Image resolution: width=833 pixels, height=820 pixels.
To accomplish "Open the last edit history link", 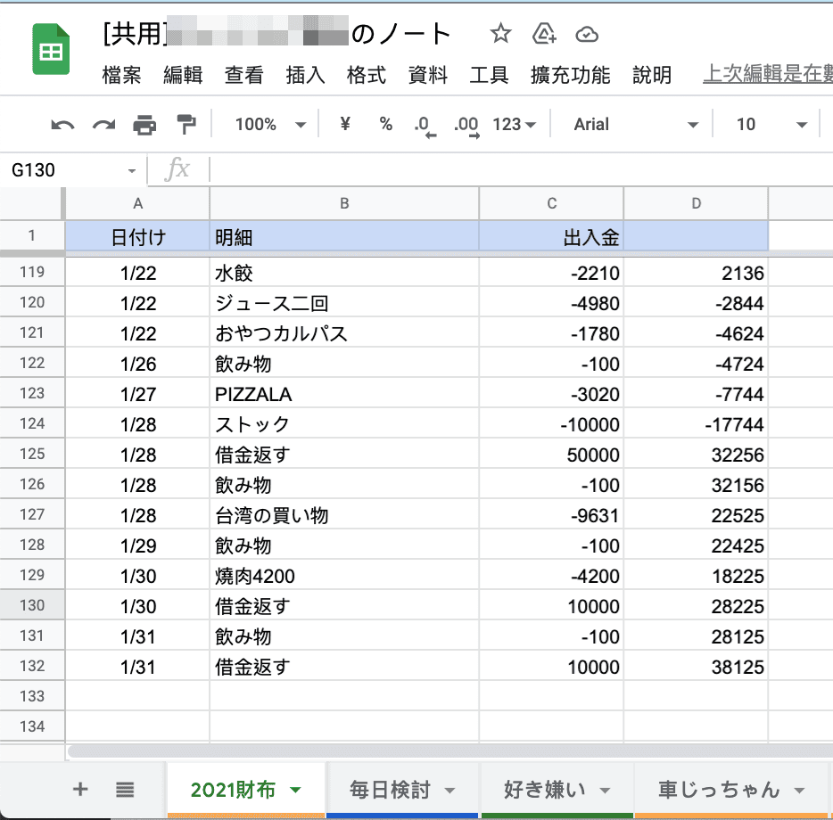I will [x=768, y=74].
